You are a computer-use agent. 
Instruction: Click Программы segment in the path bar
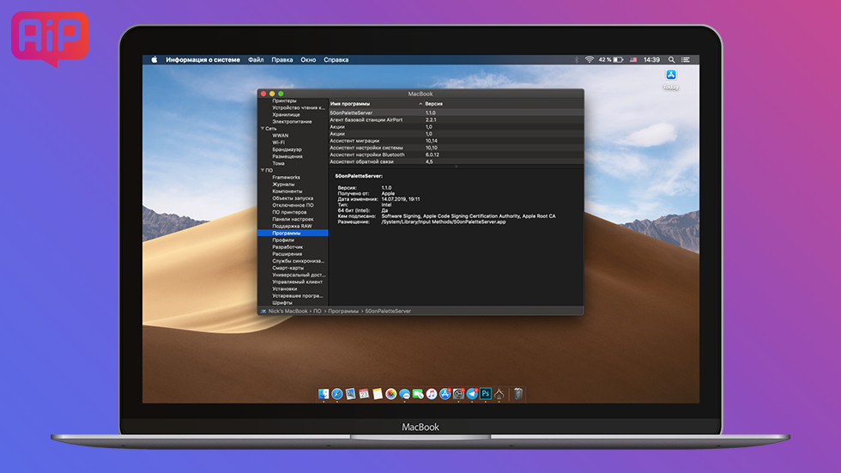[x=343, y=311]
